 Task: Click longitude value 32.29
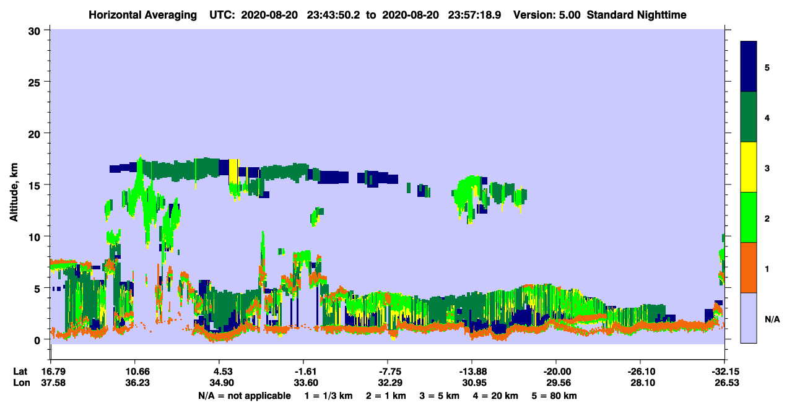[389, 383]
